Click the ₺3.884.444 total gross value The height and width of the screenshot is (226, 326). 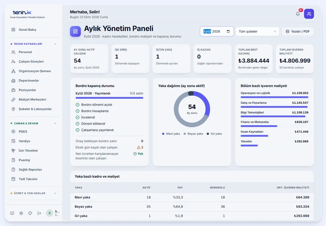pyautogui.click(x=254, y=61)
